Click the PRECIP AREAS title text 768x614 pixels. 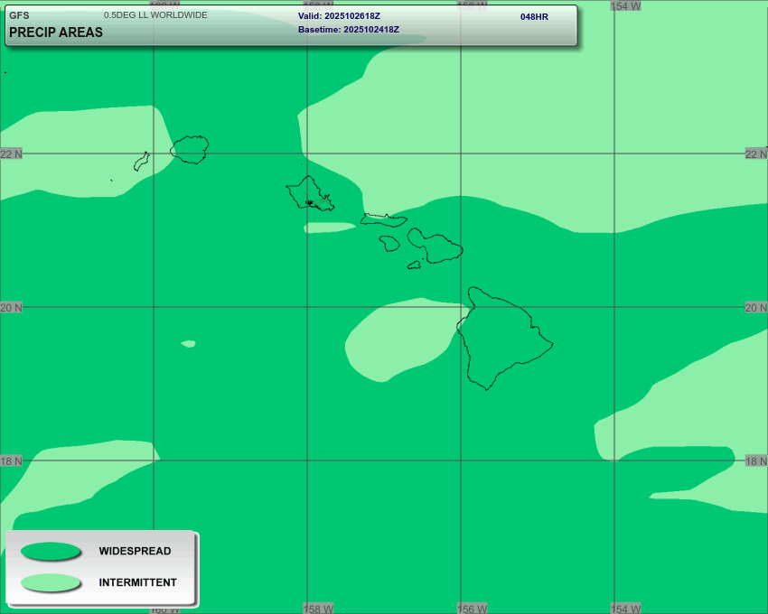[x=55, y=33]
